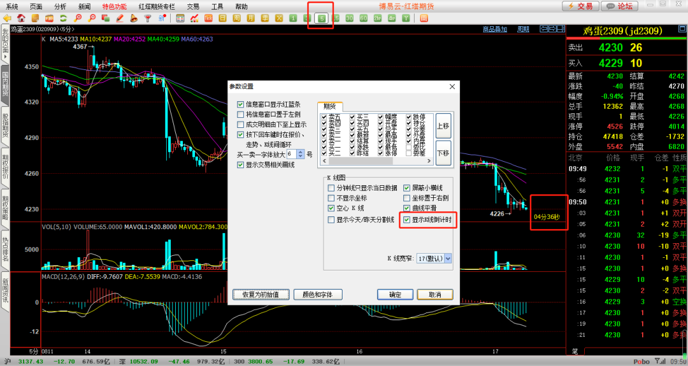
Task: Select the 期货 tab in the dialog
Action: click(x=329, y=106)
